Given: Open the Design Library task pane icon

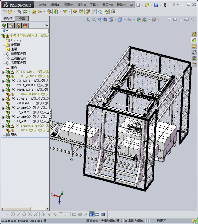Looking at the screenshot, I should 194,40.
